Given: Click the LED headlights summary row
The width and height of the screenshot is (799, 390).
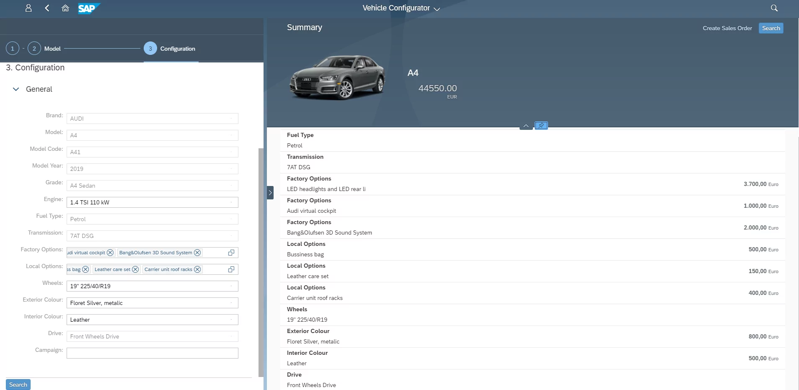Looking at the screenshot, I should [533, 184].
